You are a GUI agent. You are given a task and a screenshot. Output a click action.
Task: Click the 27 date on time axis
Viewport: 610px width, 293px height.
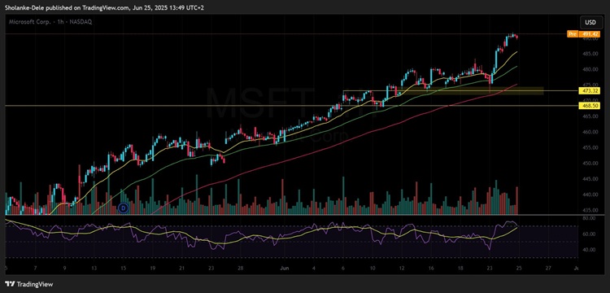click(547, 268)
